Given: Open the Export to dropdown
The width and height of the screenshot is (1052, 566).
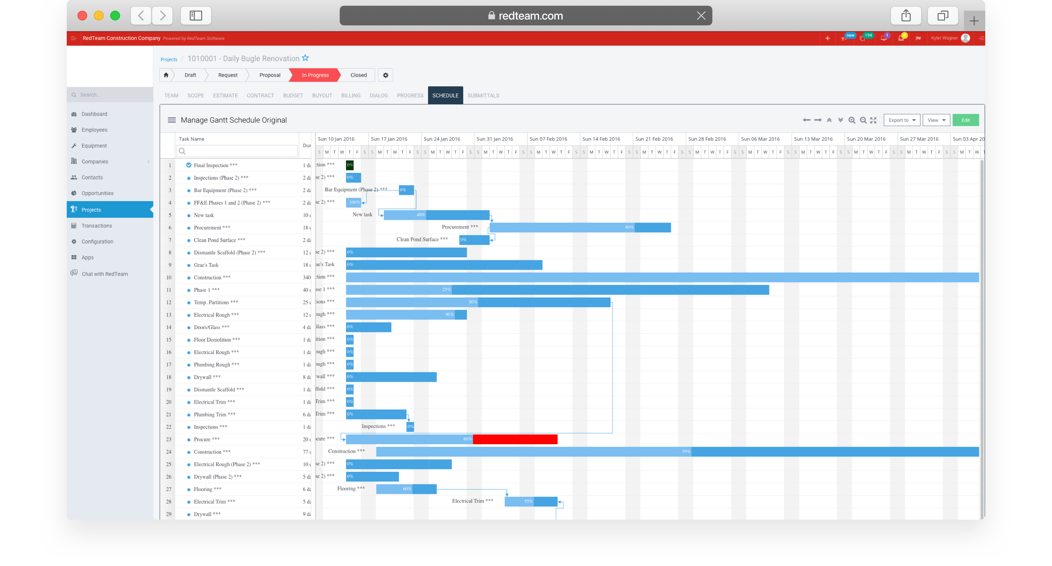Looking at the screenshot, I should click(x=901, y=120).
